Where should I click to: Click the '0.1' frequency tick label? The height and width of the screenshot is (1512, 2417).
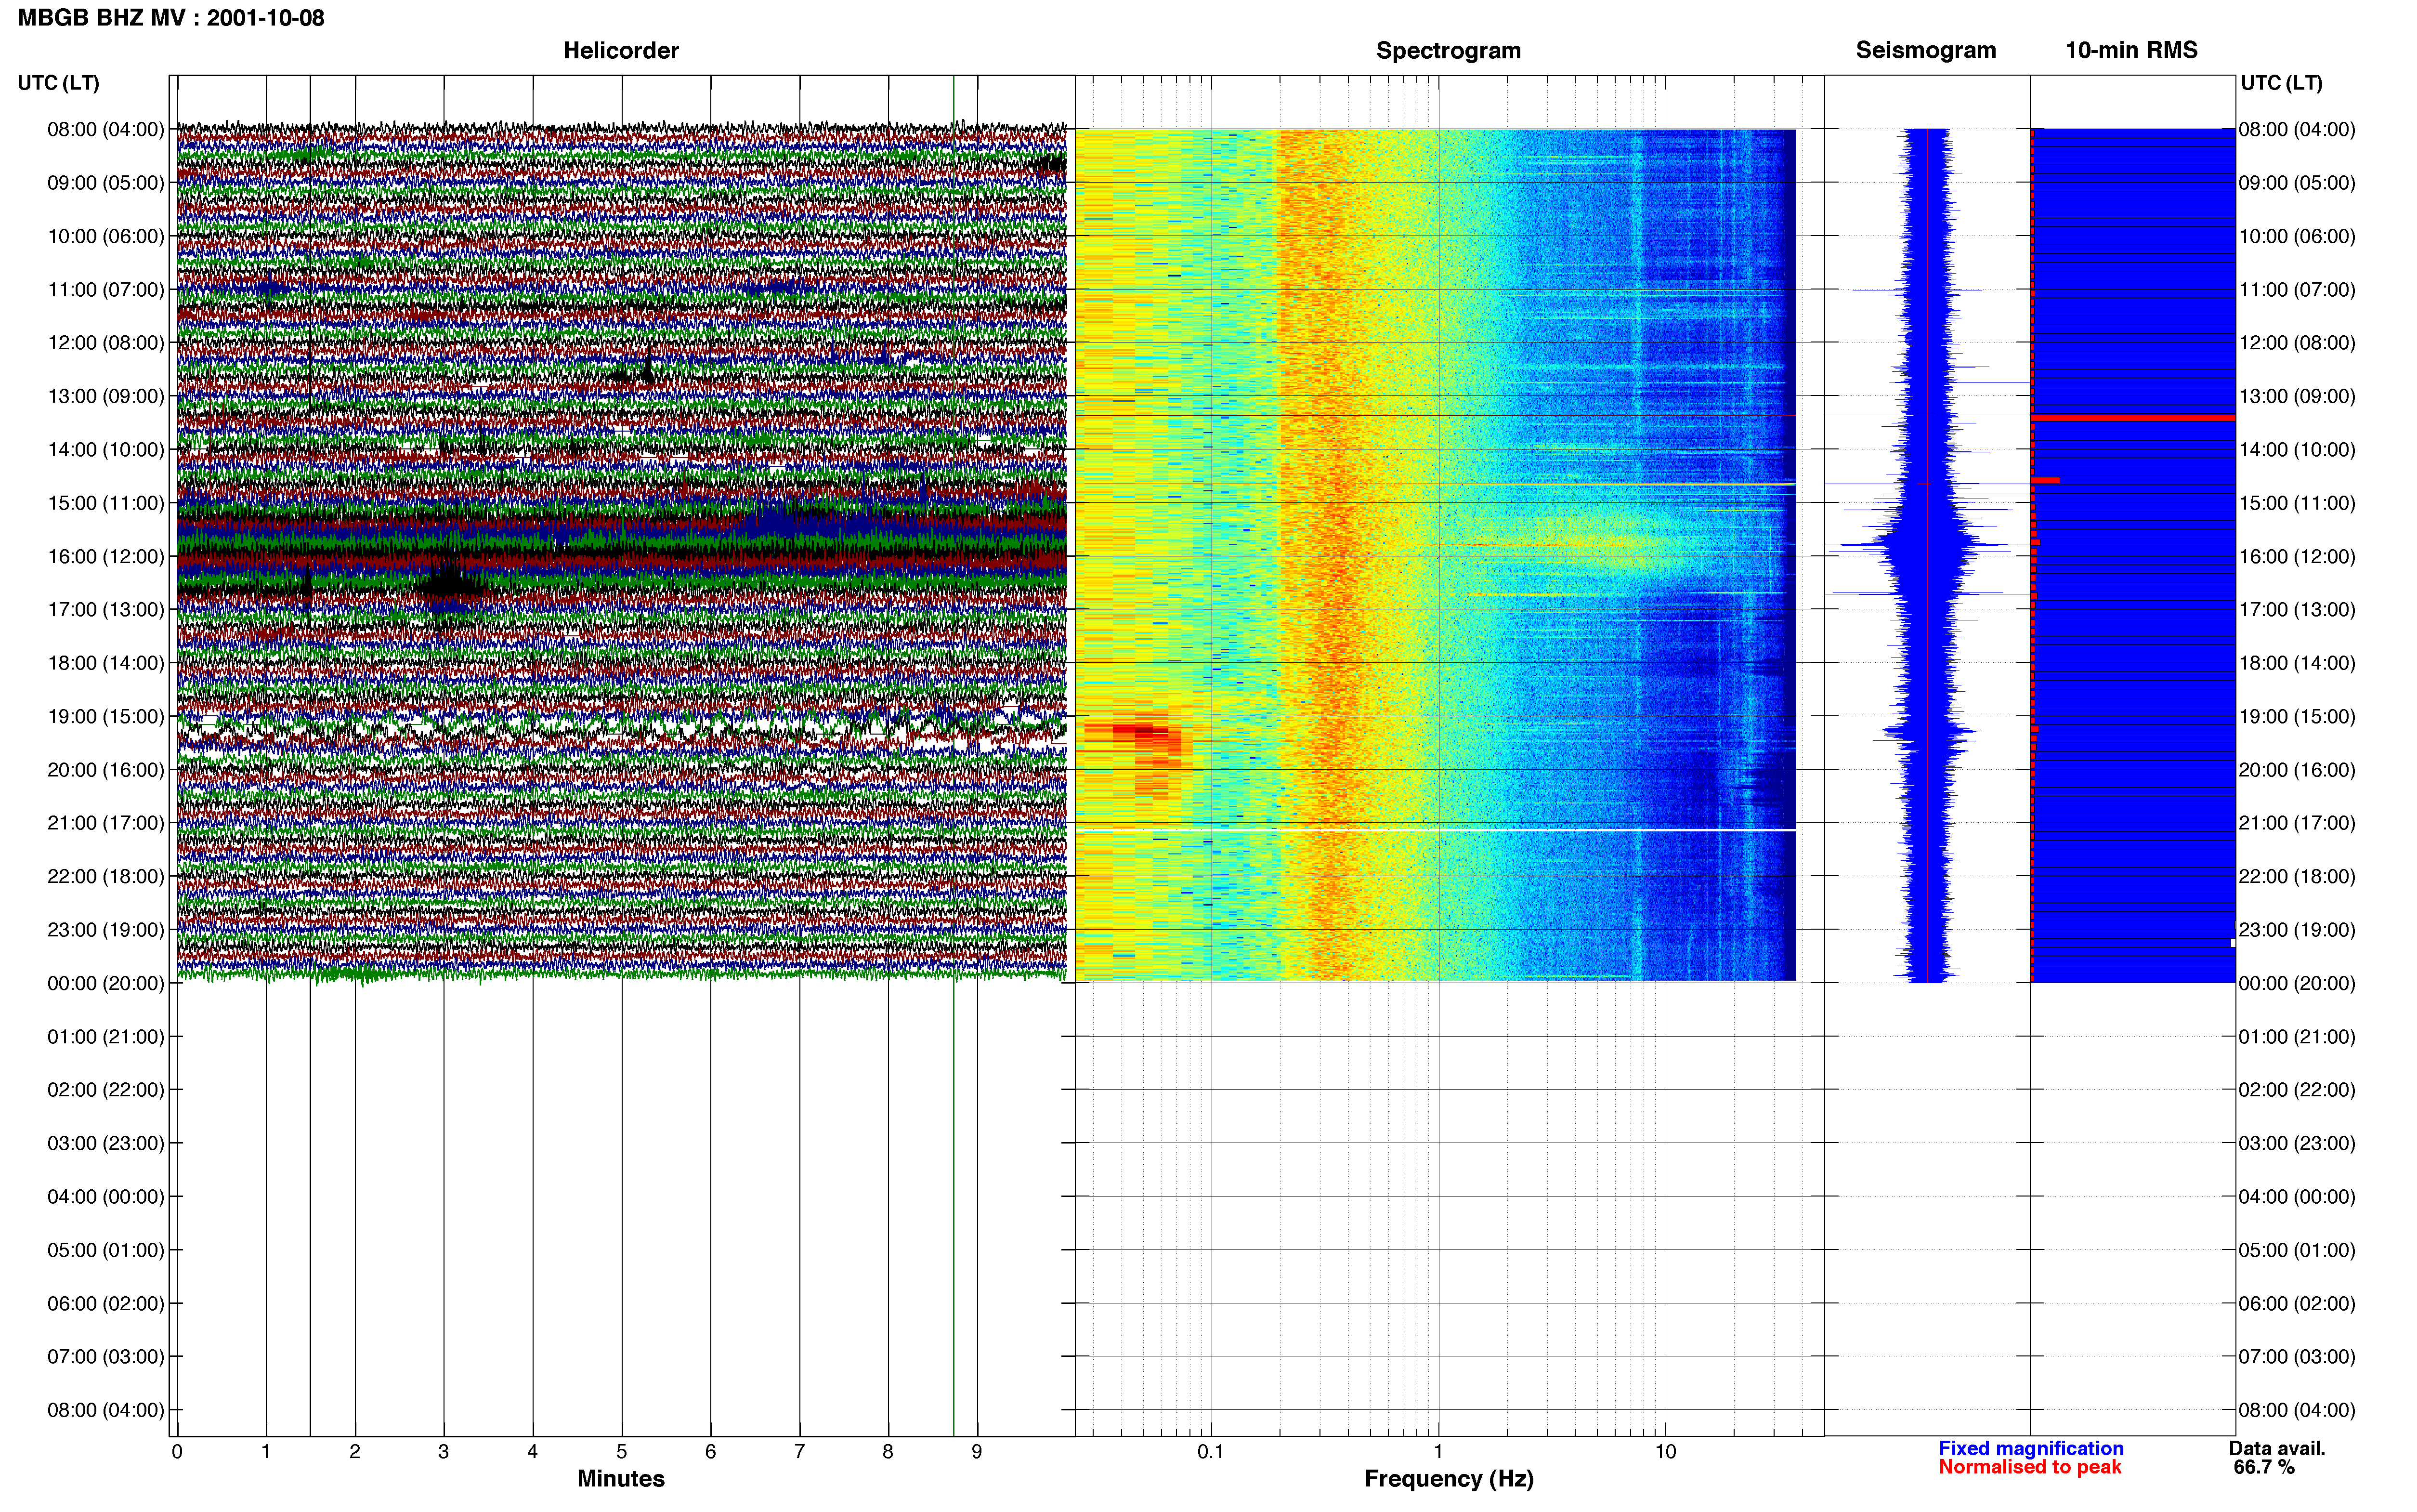pyautogui.click(x=1211, y=1452)
